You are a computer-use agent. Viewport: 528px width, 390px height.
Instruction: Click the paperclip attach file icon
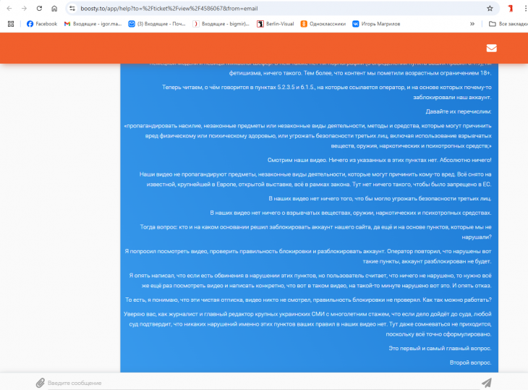(x=41, y=382)
